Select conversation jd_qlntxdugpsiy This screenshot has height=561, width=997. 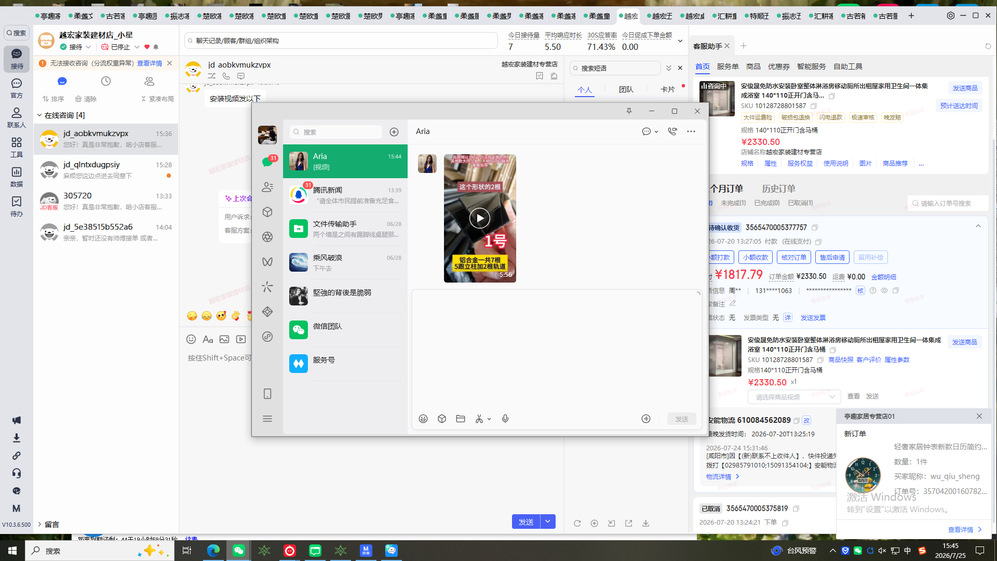pyautogui.click(x=106, y=170)
